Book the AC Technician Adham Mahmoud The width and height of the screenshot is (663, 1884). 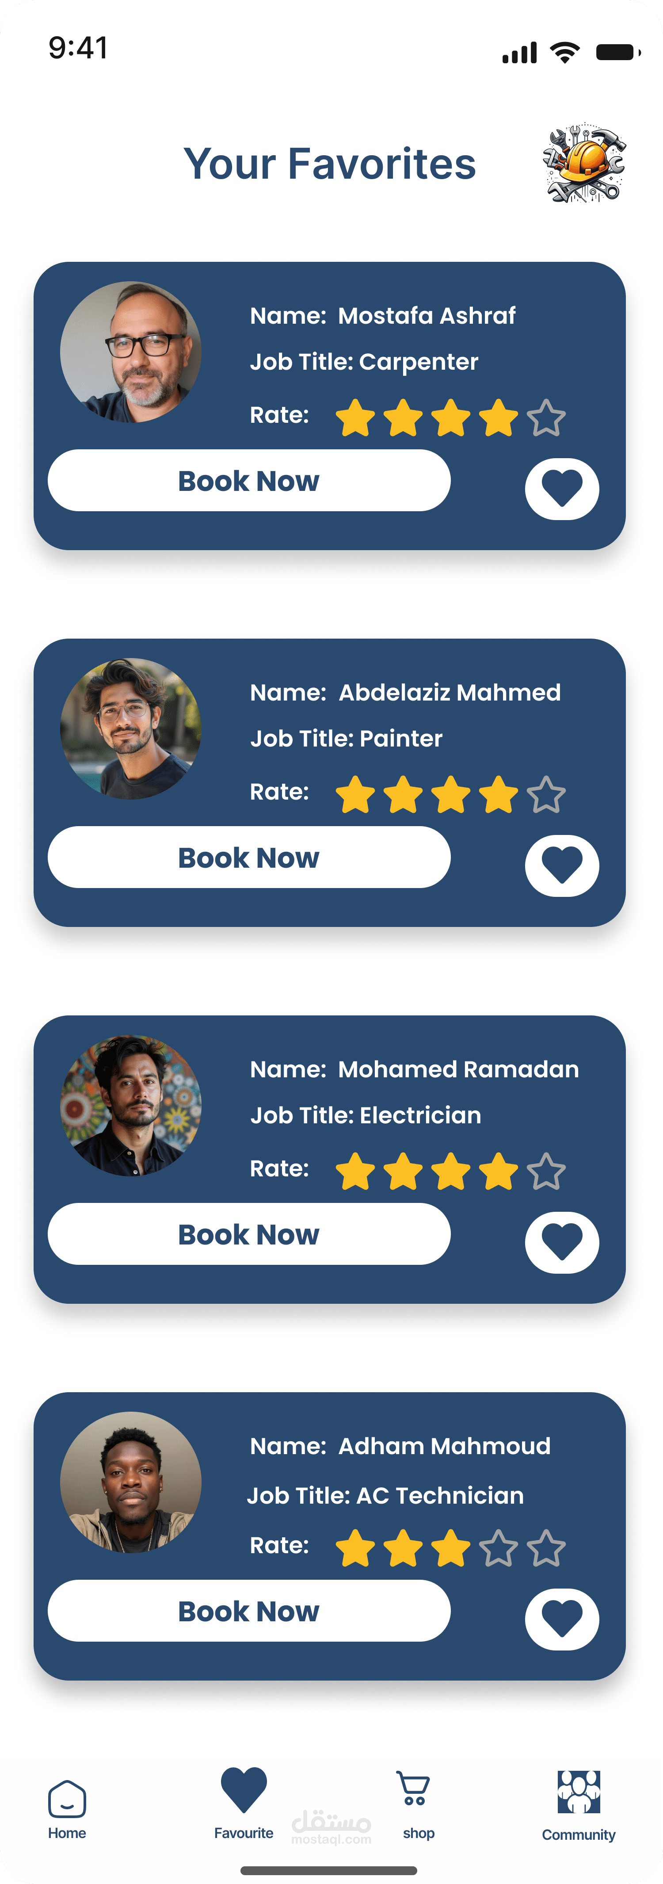click(248, 1611)
